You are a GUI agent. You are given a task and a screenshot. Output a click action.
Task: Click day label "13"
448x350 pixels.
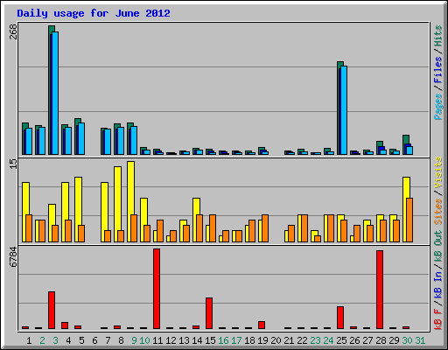point(184,340)
